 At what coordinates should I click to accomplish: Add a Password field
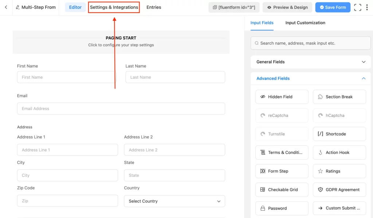tap(282, 208)
